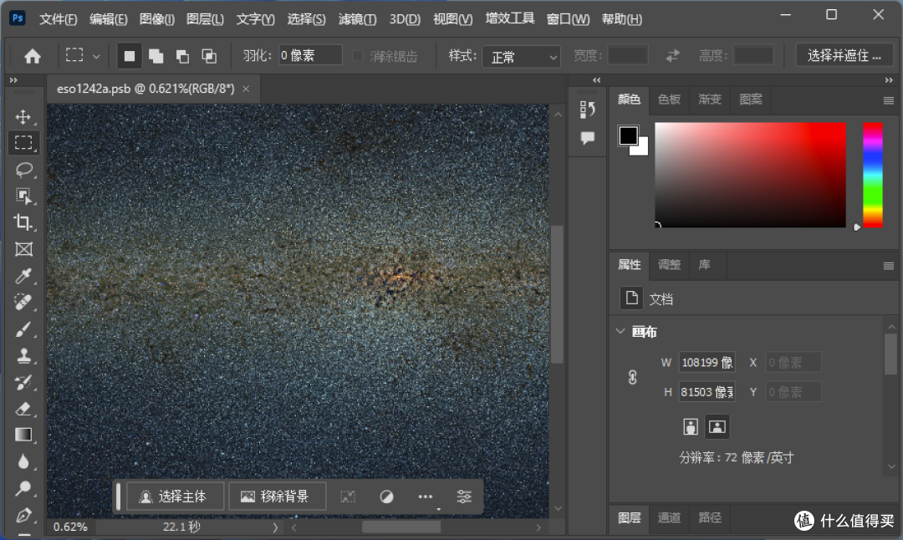This screenshot has width=903, height=540.
Task: Select the Lasso tool
Action: (23, 170)
